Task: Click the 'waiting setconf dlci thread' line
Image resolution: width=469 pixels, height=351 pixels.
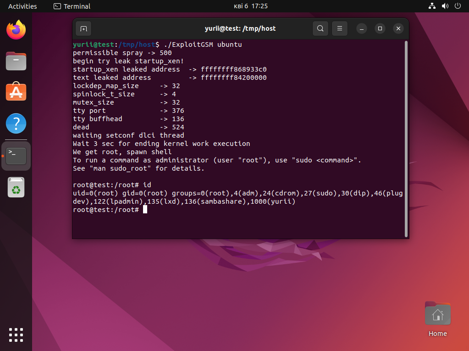Action: pyautogui.click(x=128, y=135)
